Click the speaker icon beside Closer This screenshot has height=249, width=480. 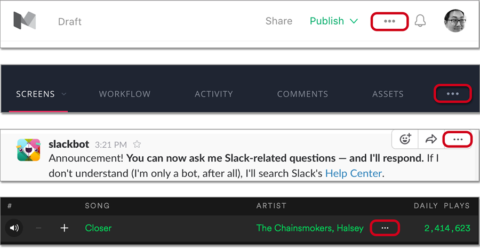coord(14,228)
